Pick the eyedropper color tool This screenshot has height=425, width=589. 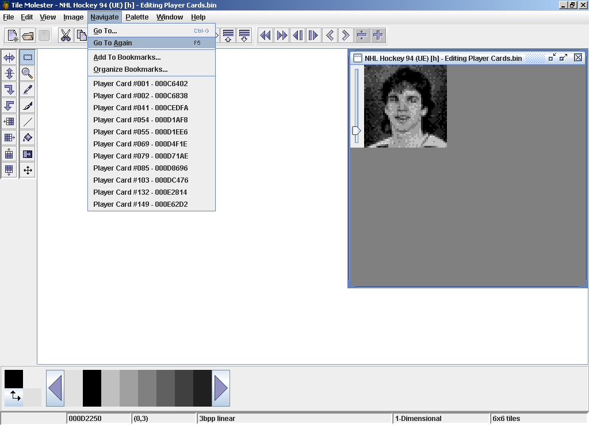(x=27, y=90)
